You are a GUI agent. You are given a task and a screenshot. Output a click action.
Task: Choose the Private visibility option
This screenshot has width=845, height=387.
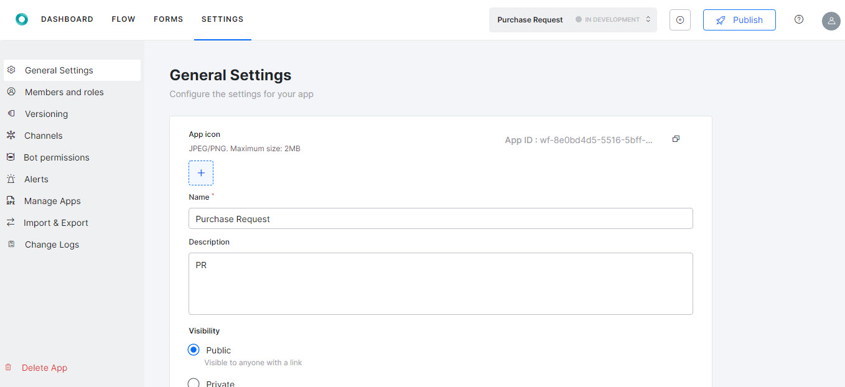[194, 383]
